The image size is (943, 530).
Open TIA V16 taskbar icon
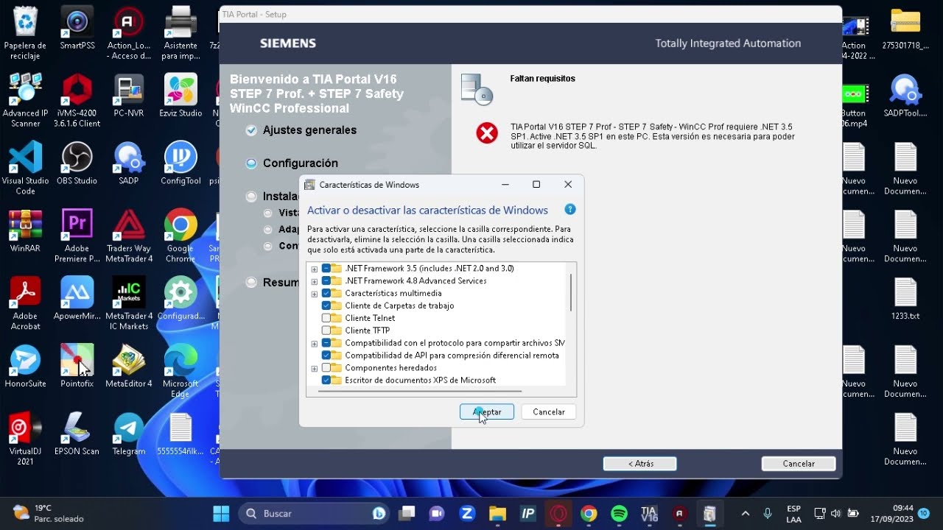click(649, 513)
